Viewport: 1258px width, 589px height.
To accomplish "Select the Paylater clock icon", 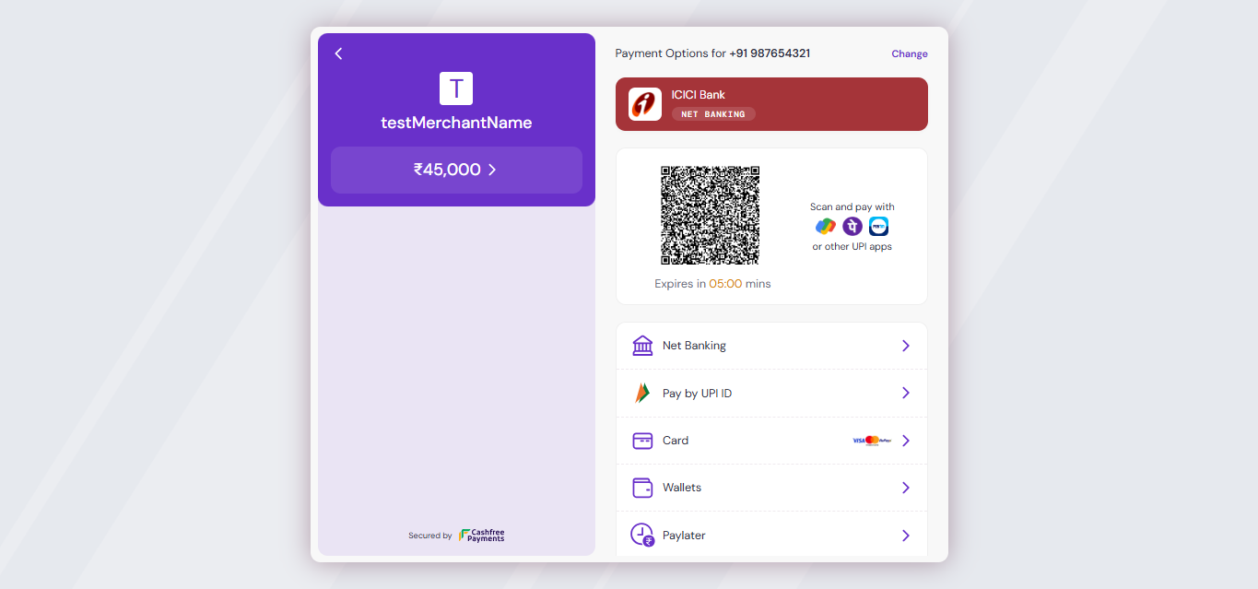I will 642,535.
